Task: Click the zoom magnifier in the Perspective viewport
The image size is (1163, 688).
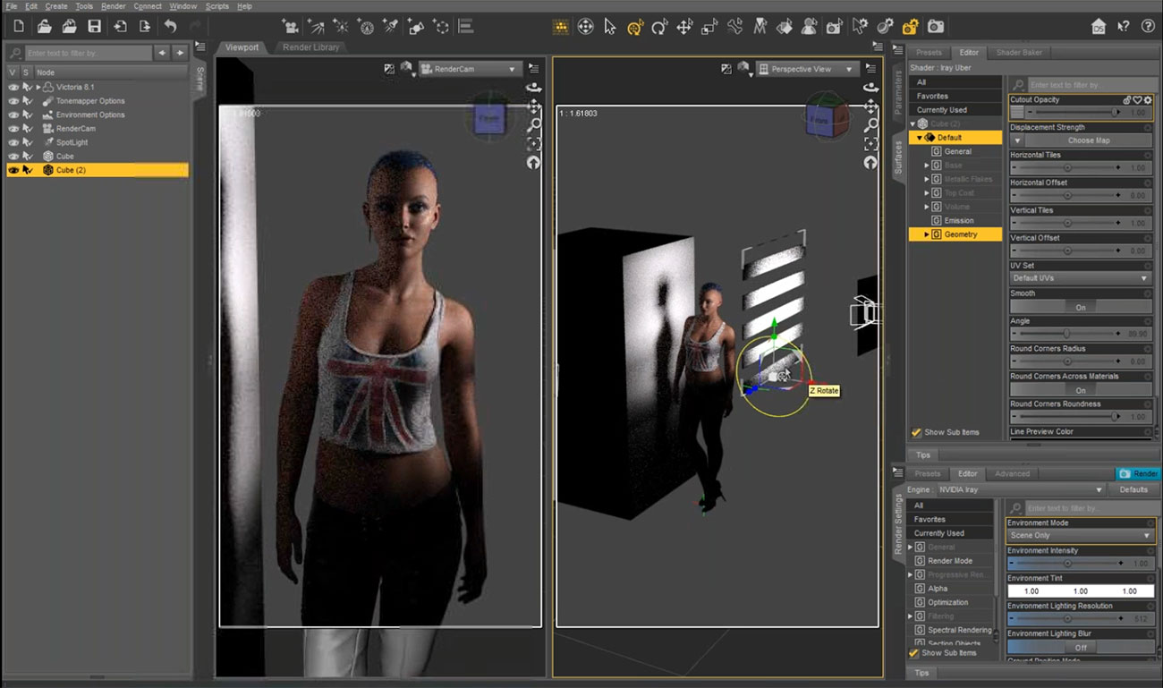Action: 871,125
